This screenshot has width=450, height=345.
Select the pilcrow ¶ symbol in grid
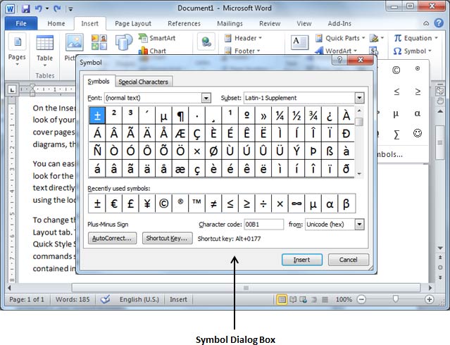pyautogui.click(x=180, y=115)
